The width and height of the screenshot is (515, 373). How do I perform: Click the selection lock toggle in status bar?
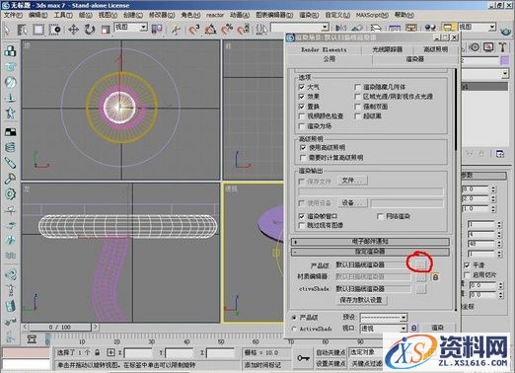pos(98,352)
